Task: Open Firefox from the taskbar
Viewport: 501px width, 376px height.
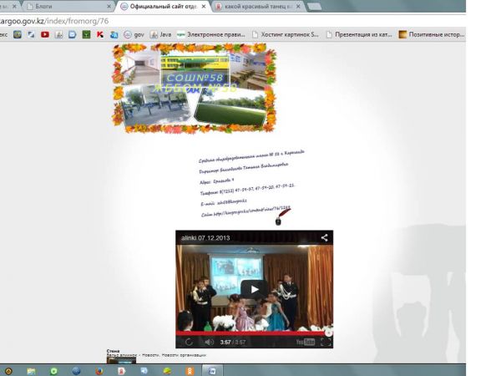Action: pos(97,370)
